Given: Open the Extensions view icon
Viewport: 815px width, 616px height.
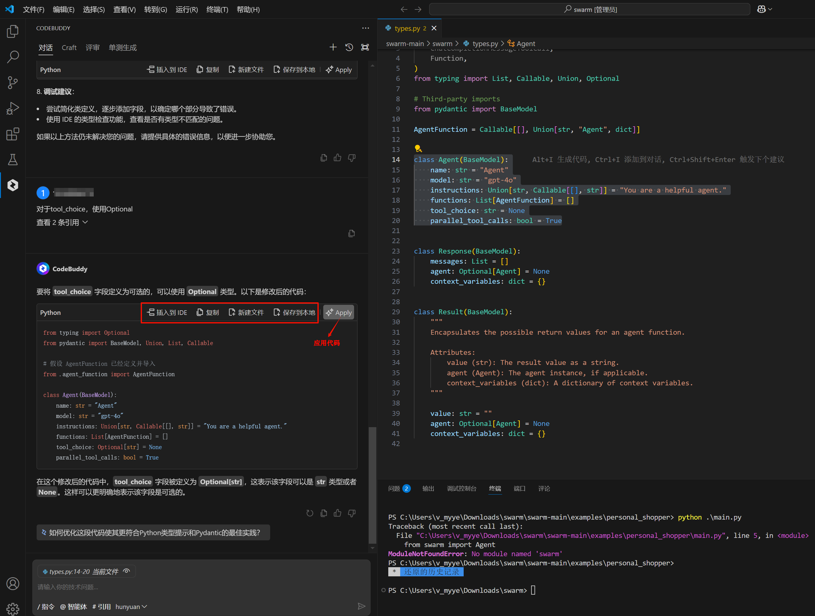Looking at the screenshot, I should point(13,134).
